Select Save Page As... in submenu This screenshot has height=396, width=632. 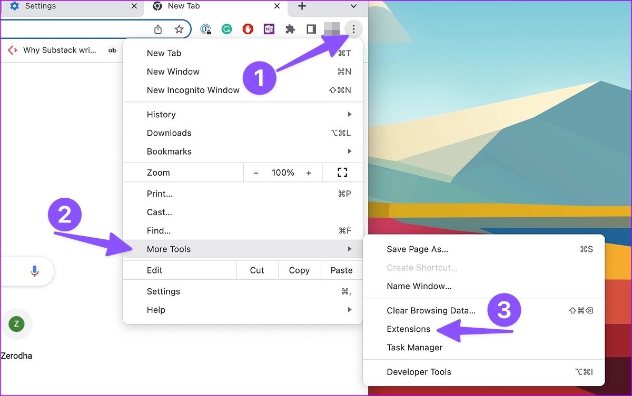484,249
